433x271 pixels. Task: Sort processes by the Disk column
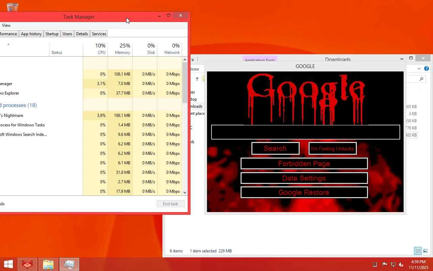click(x=145, y=49)
